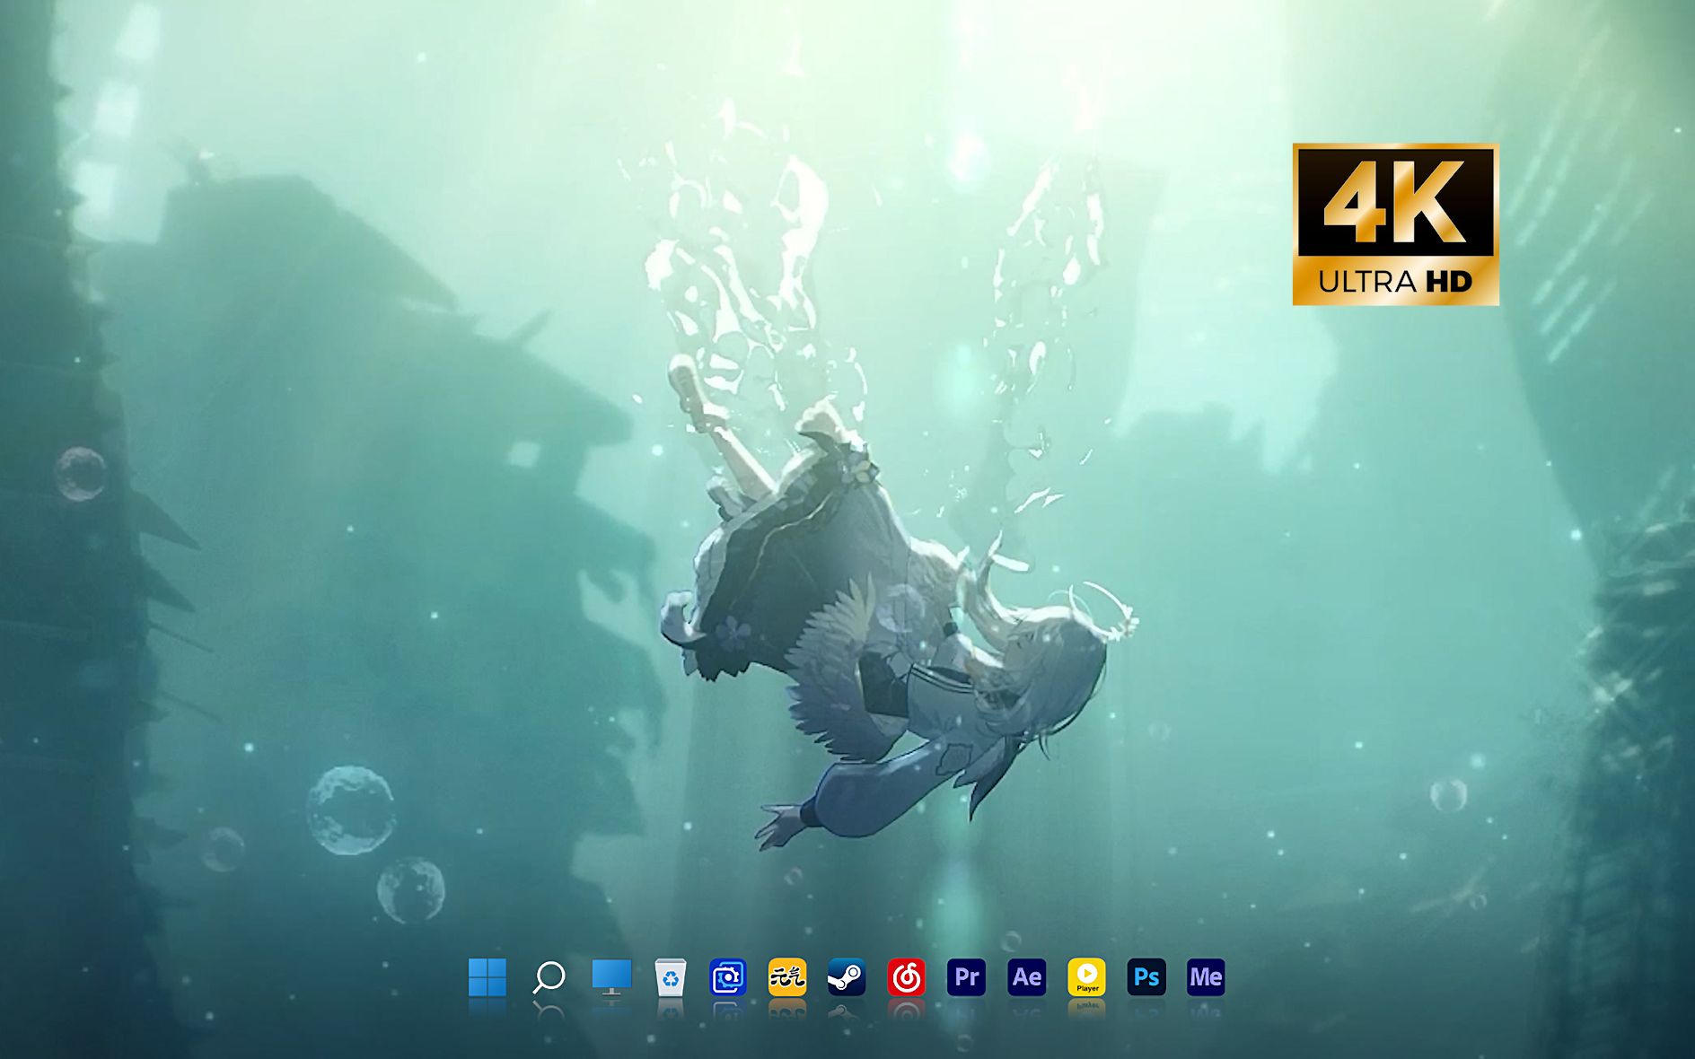
Task: Launch the blue camera screenshot app
Action: point(728,977)
